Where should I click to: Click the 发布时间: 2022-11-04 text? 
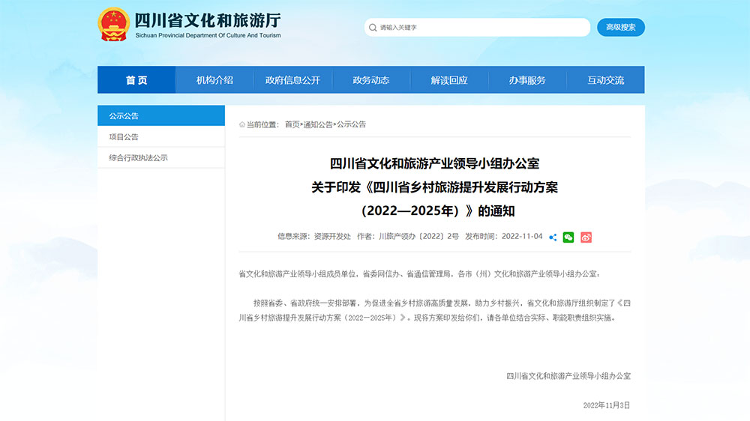point(504,236)
